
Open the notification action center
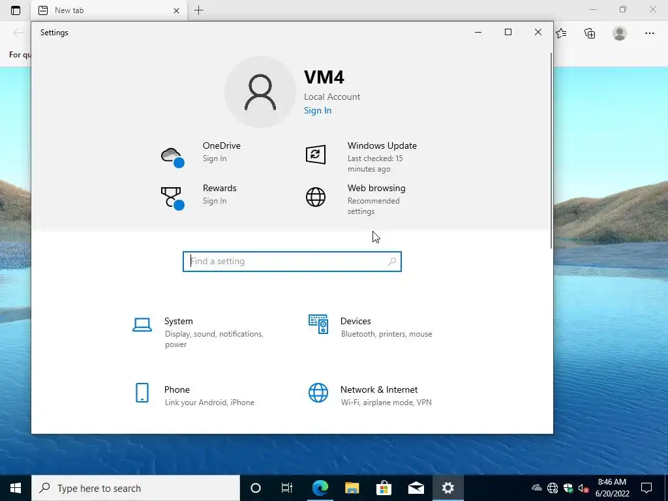point(646,488)
